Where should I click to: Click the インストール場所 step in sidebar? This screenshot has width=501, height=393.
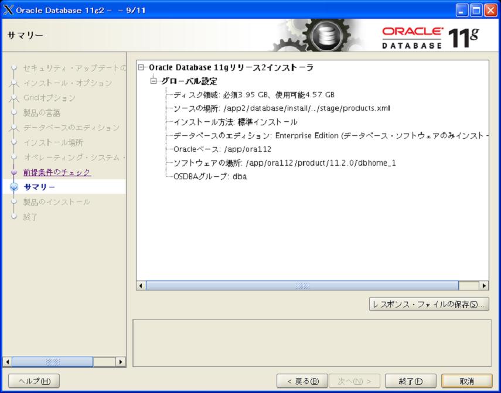(x=54, y=142)
